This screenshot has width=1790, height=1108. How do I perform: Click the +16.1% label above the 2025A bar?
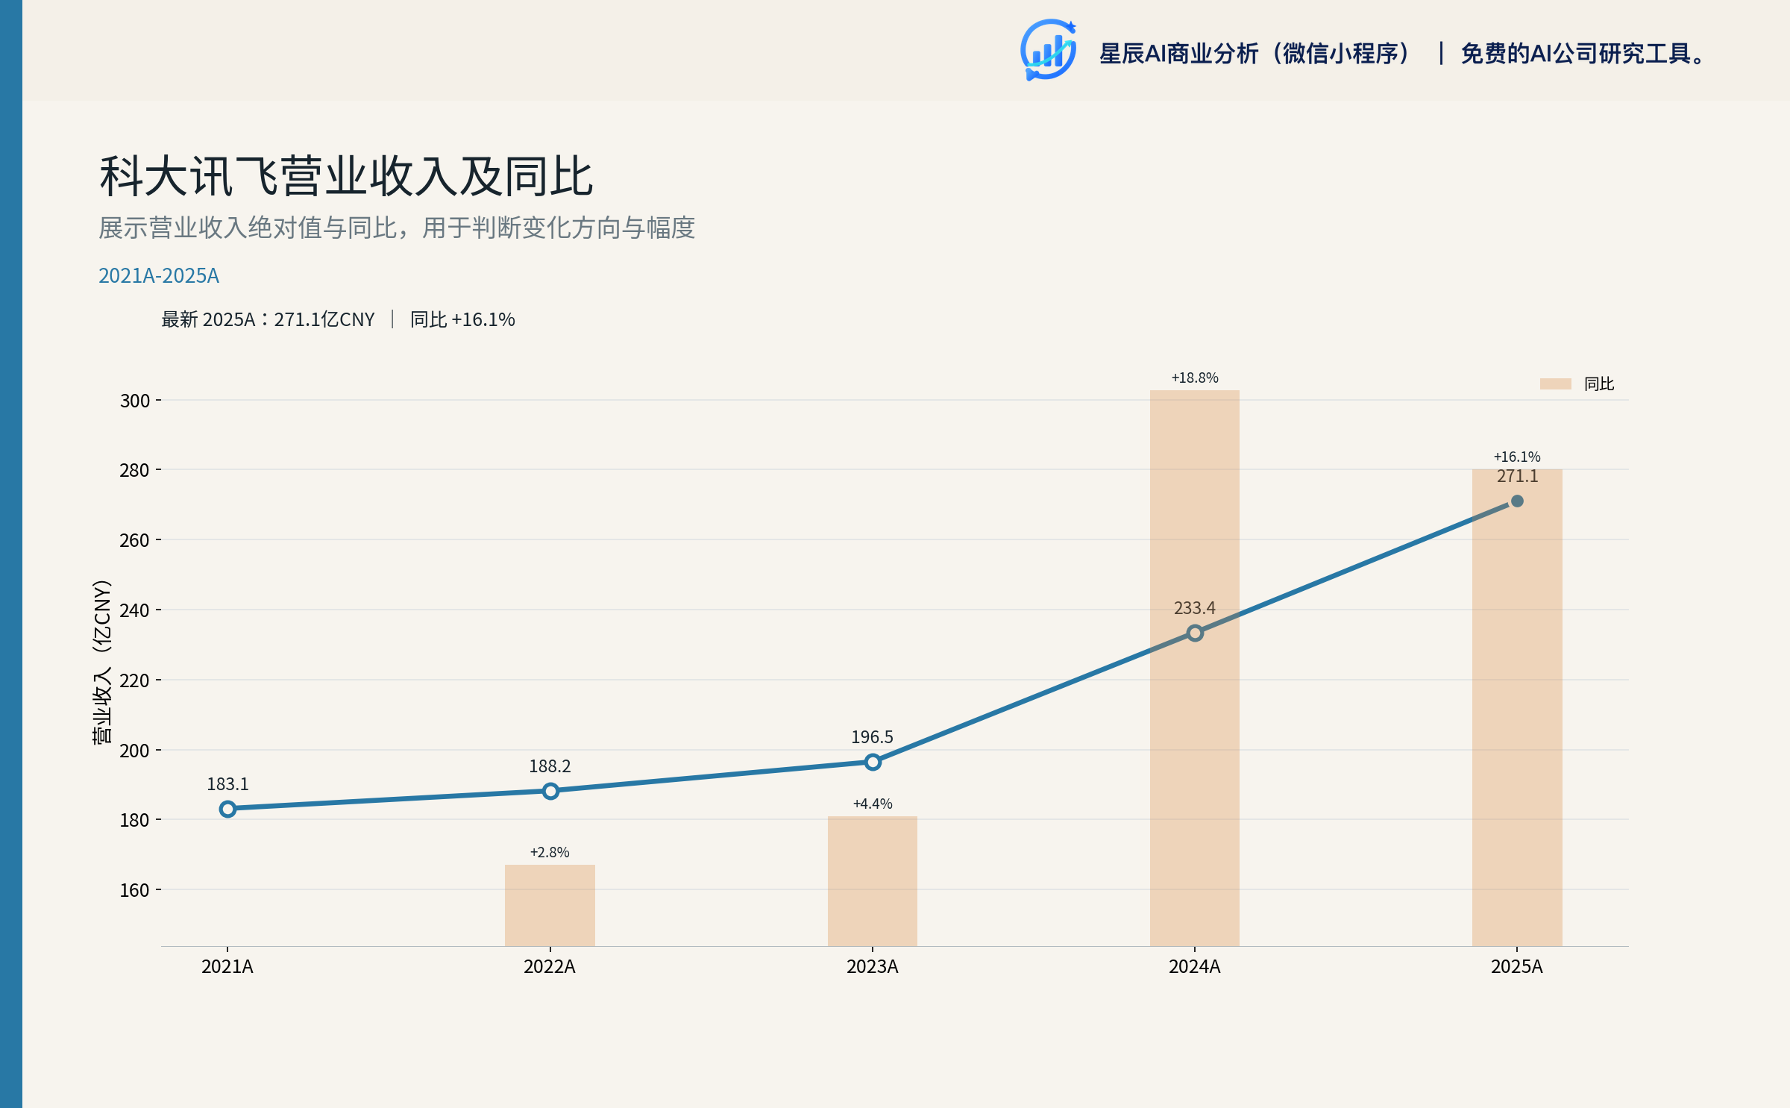click(1517, 457)
